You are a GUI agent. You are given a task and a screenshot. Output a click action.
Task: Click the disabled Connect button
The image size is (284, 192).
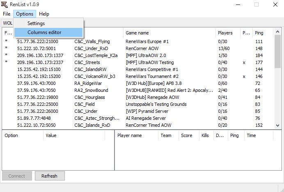point(17,176)
